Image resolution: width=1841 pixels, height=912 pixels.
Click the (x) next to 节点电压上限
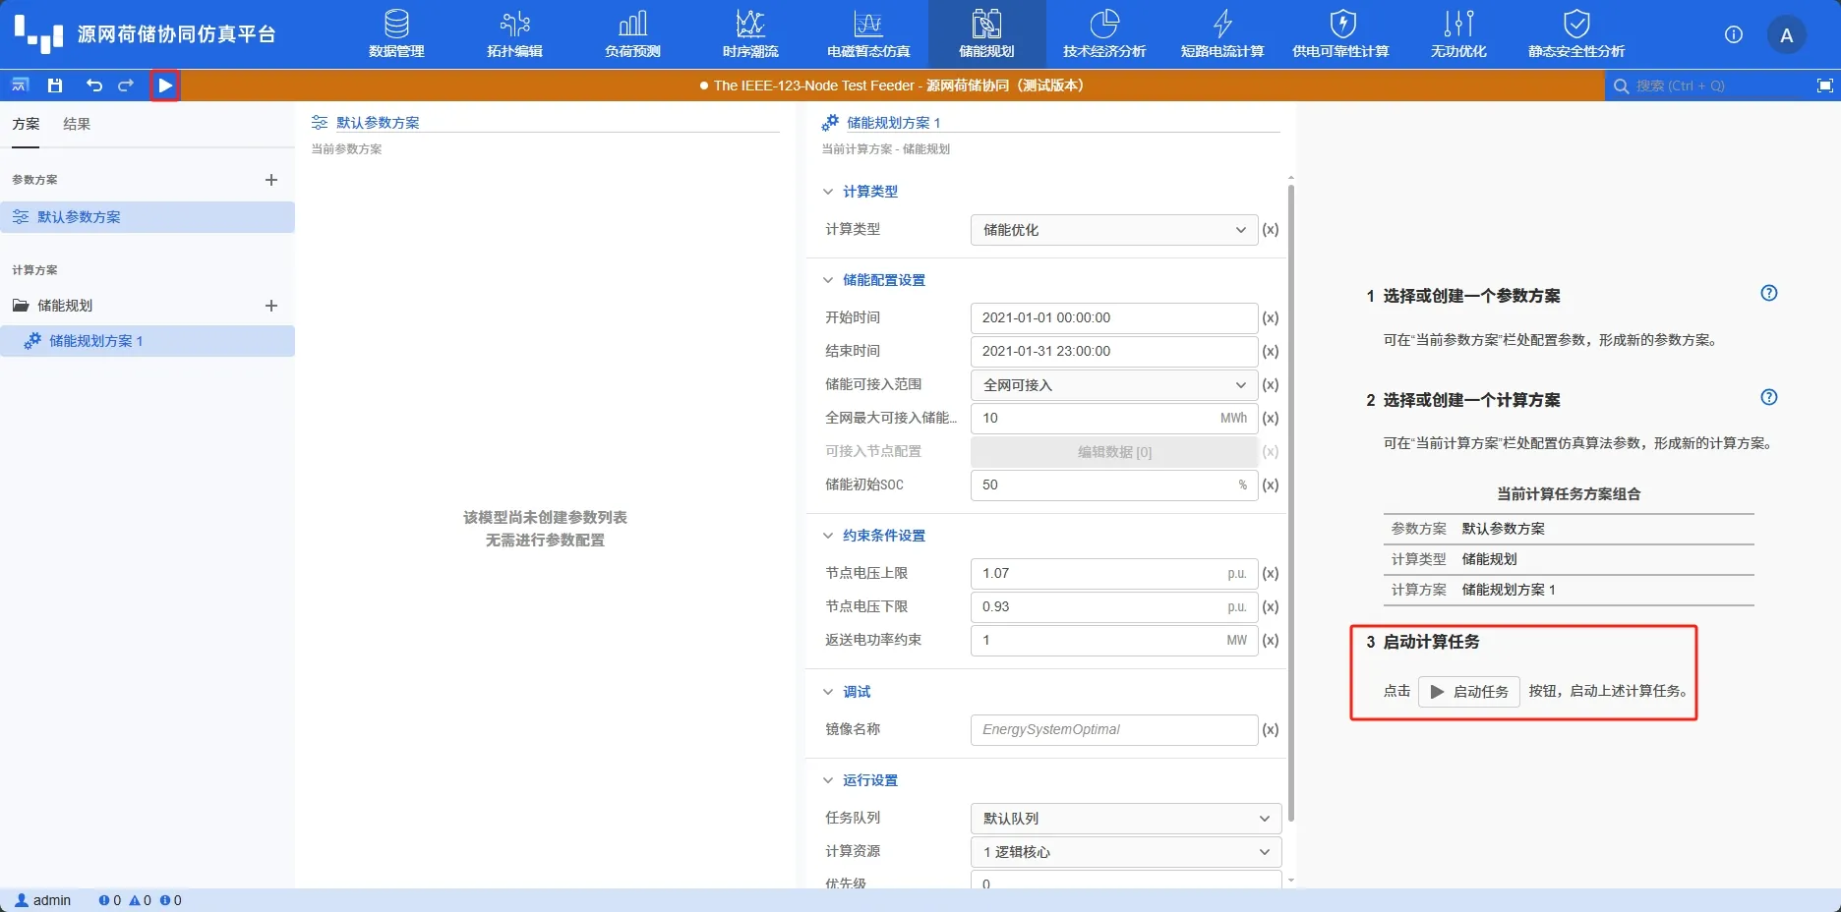click(1271, 574)
